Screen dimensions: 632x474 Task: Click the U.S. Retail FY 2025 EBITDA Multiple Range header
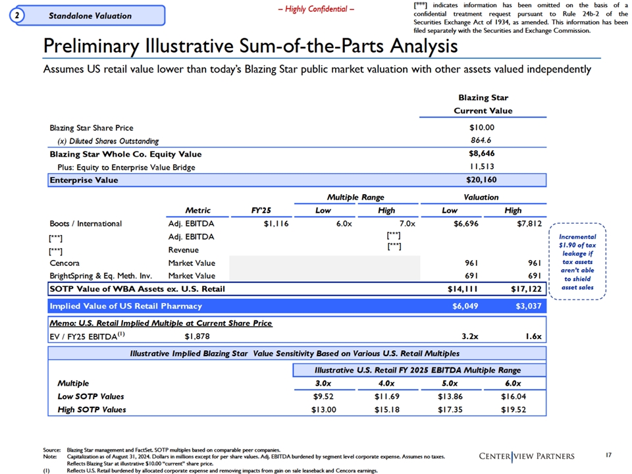tap(419, 370)
